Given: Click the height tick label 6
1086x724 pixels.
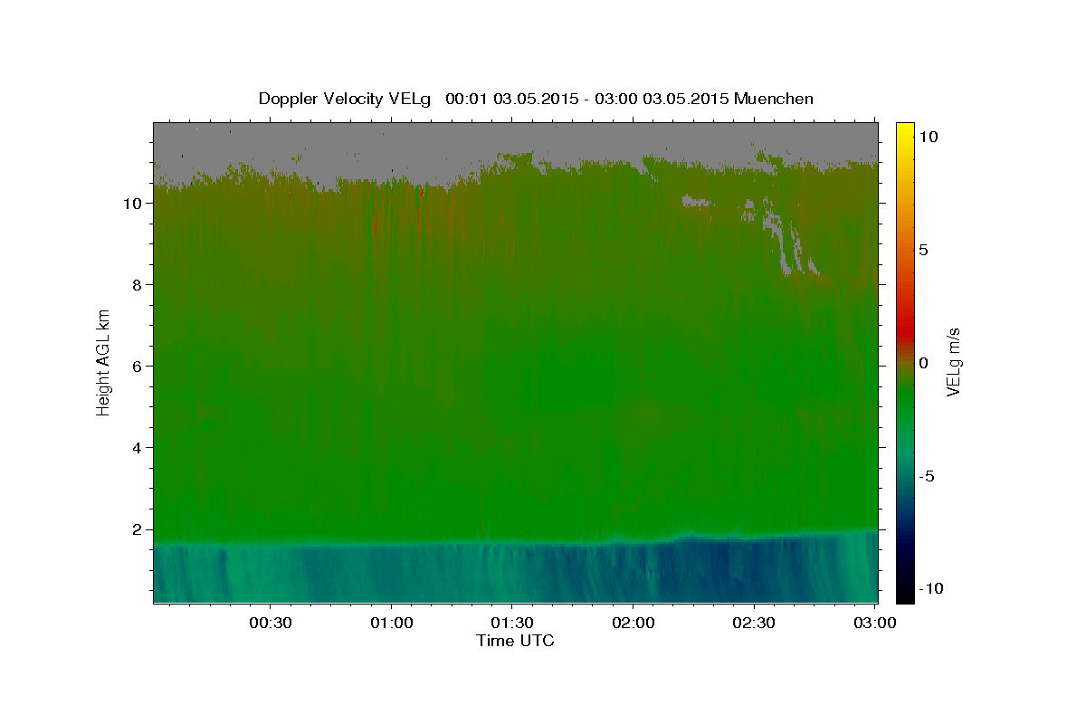Looking at the screenshot, I should click(138, 367).
